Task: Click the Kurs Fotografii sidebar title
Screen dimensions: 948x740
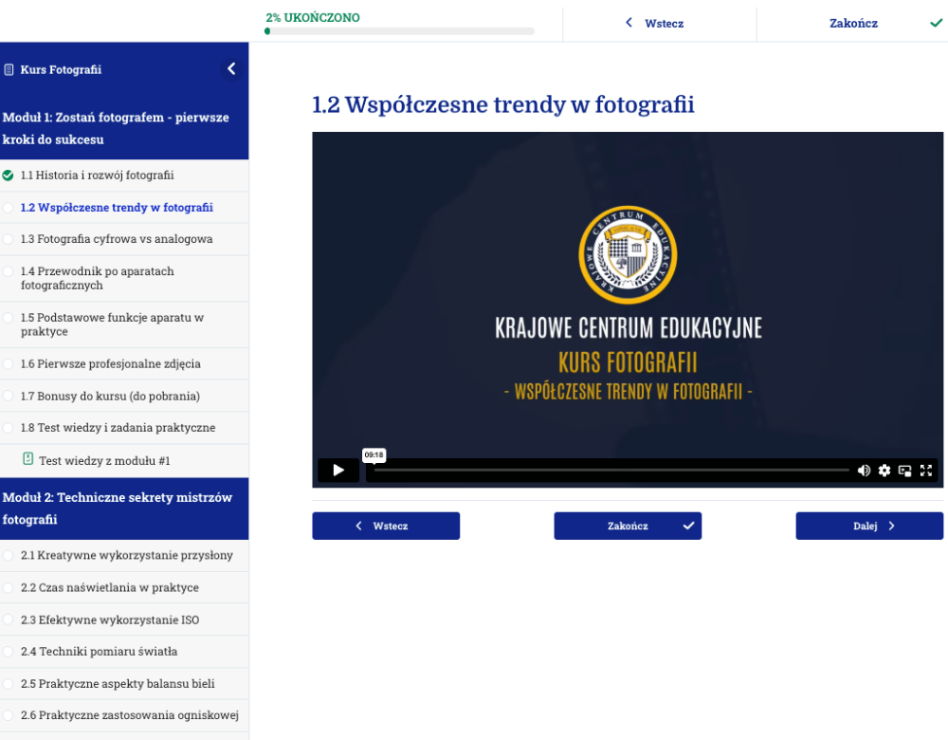Action: pyautogui.click(x=61, y=69)
